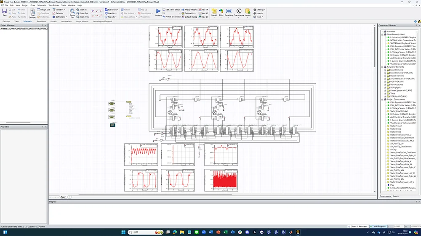421x236 pixels.
Task: Open the Subcircuit dropdown
Action: (x=112, y=10)
